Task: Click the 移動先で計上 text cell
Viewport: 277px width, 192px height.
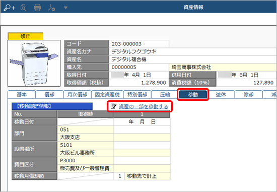Action: pos(148,176)
